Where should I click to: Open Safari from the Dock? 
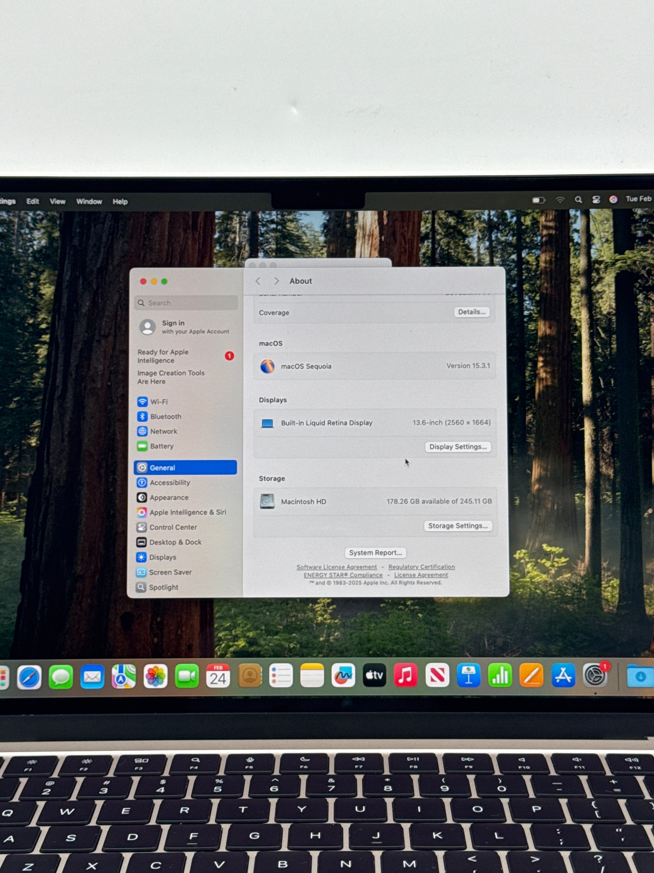click(x=30, y=677)
